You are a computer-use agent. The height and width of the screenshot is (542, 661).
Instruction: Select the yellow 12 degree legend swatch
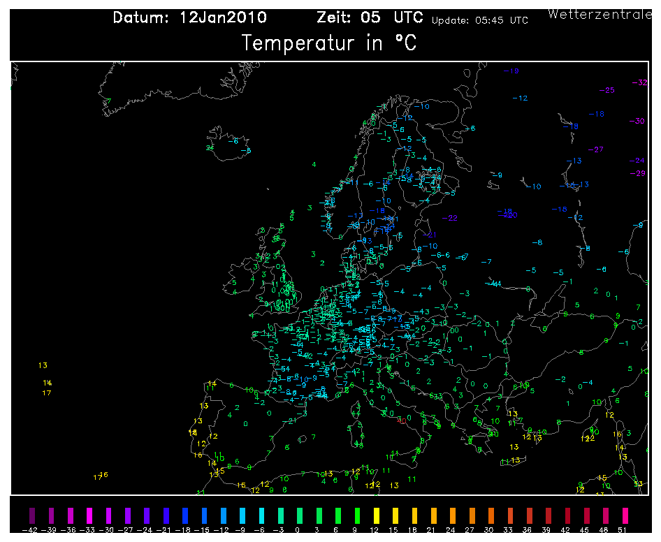pyautogui.click(x=377, y=516)
